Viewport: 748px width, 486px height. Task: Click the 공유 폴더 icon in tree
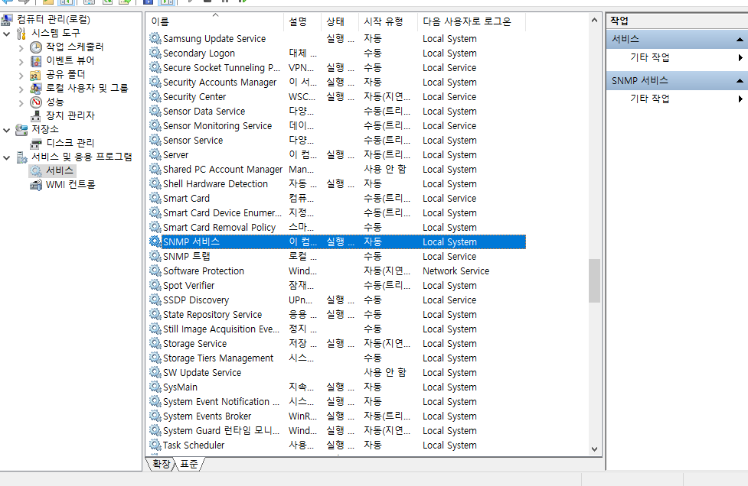tap(36, 74)
